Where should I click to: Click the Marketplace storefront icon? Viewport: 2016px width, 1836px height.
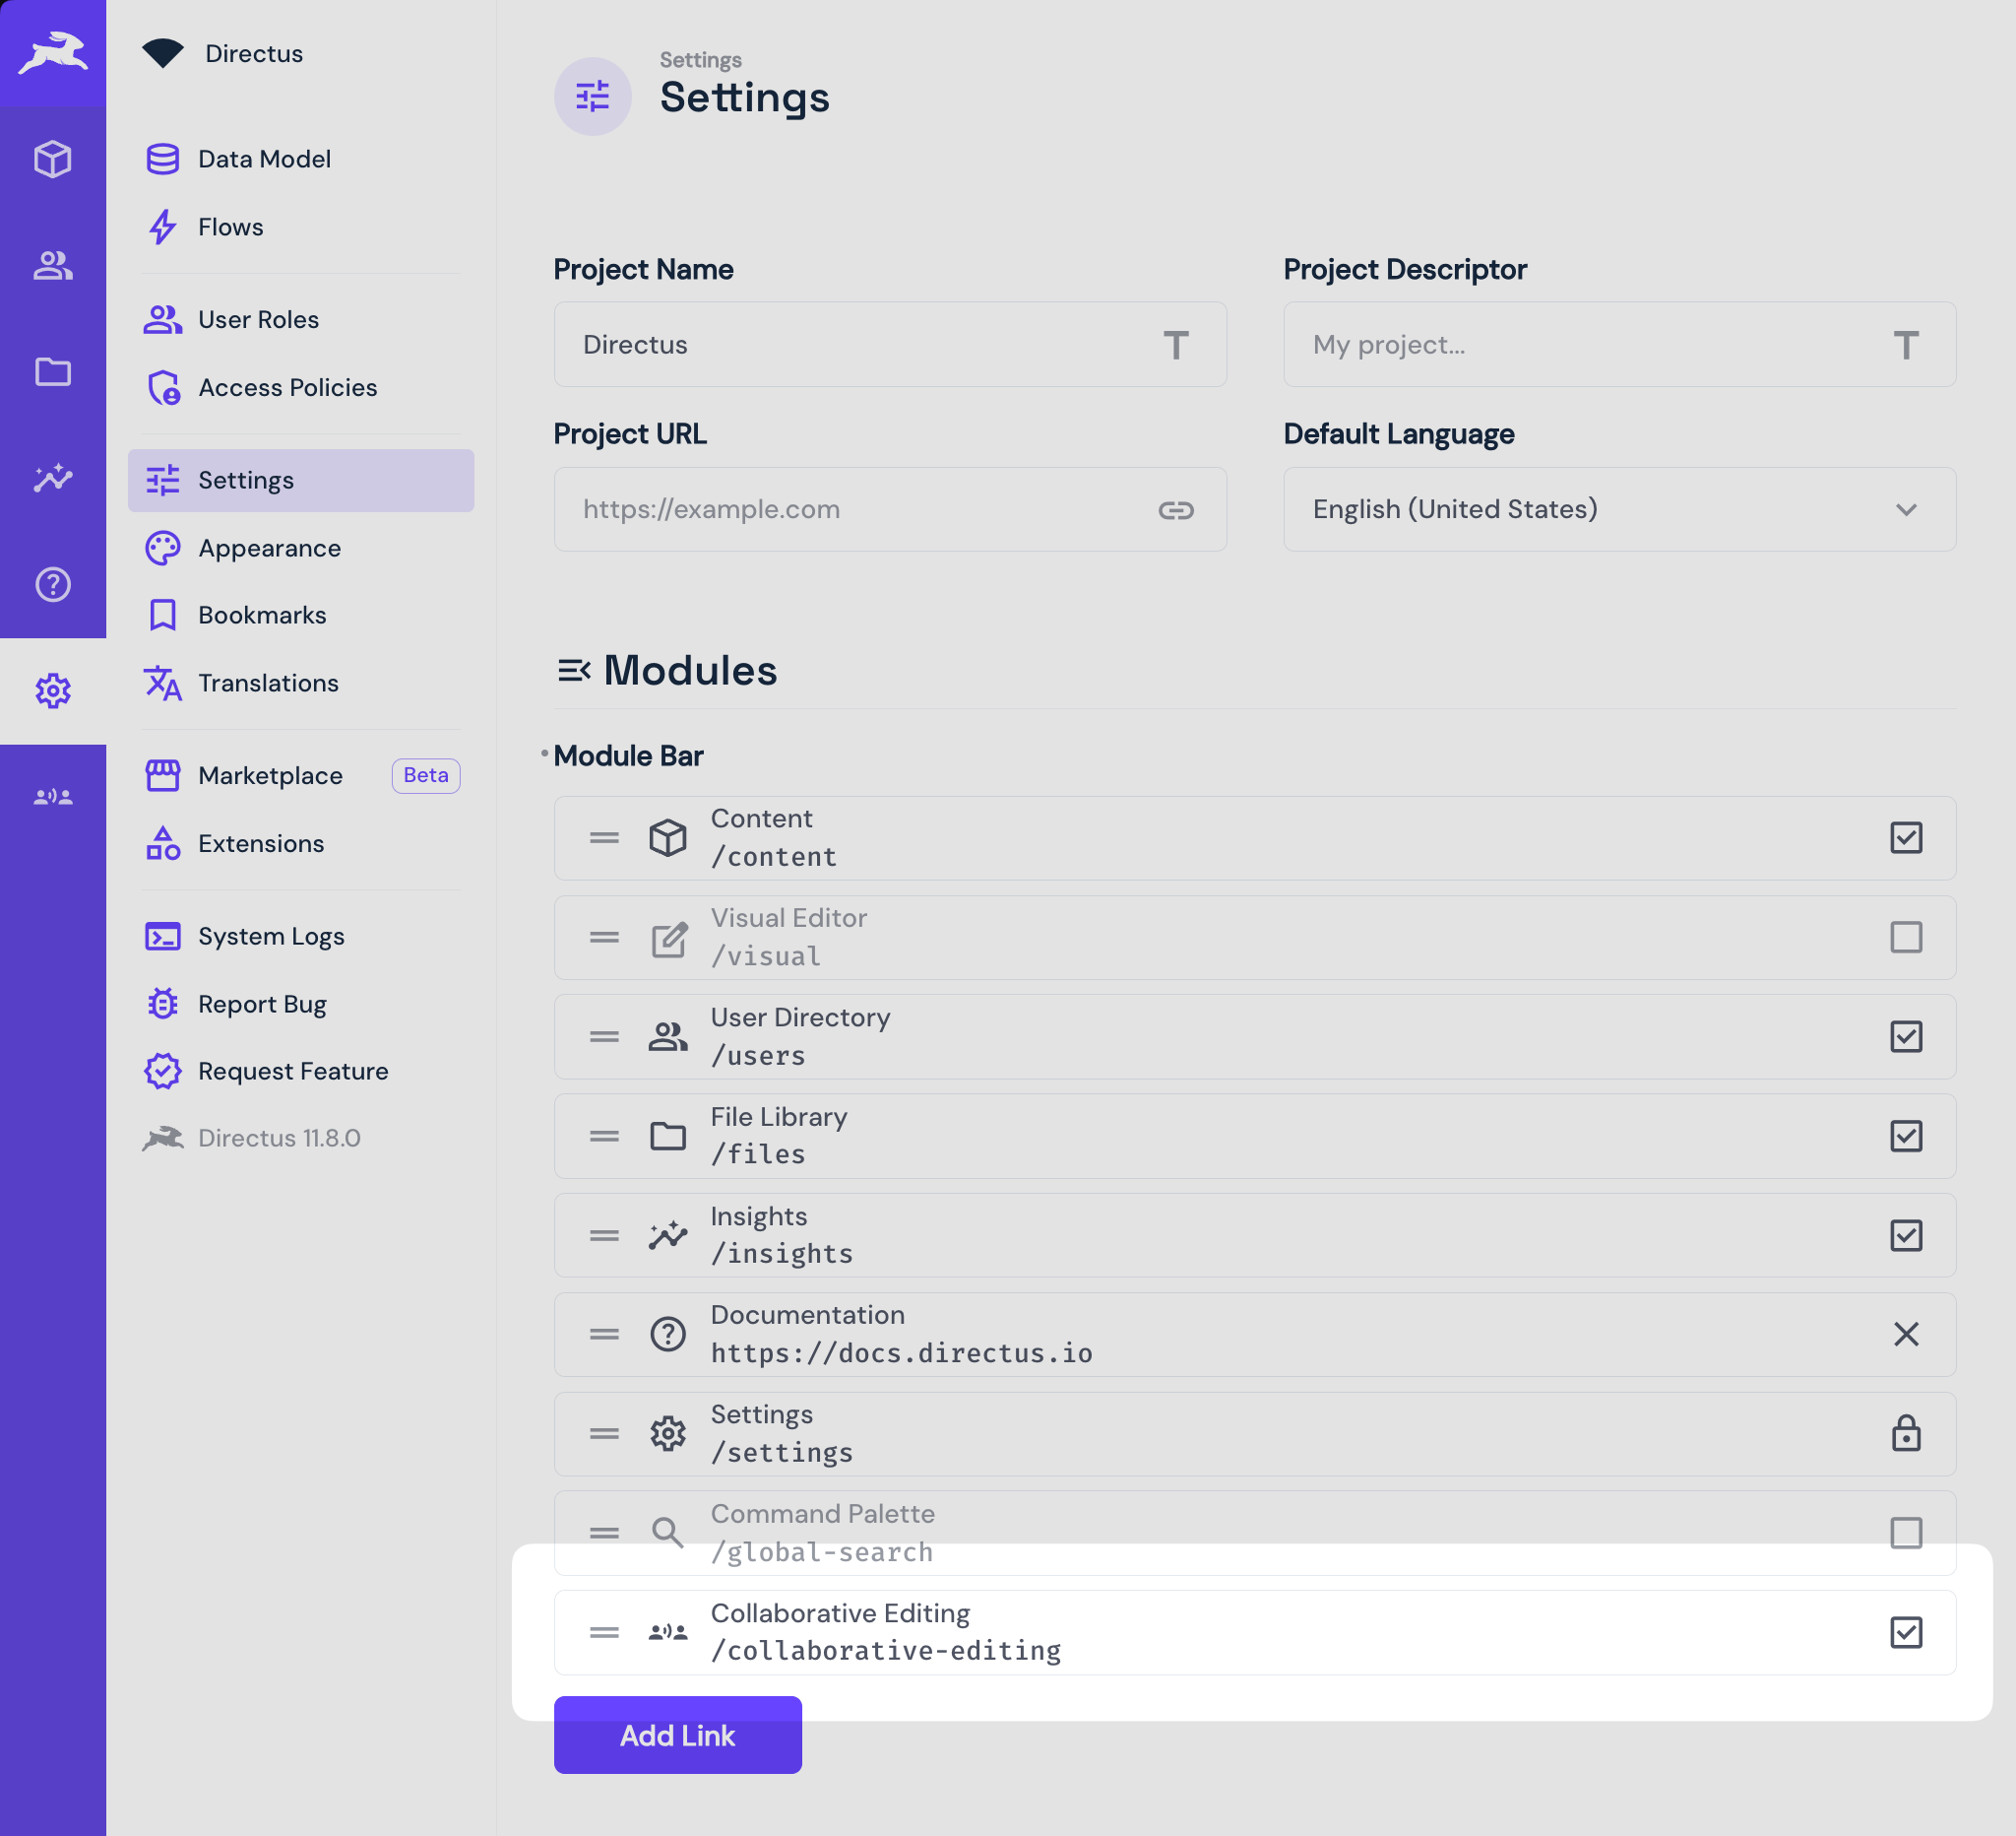pyautogui.click(x=163, y=775)
